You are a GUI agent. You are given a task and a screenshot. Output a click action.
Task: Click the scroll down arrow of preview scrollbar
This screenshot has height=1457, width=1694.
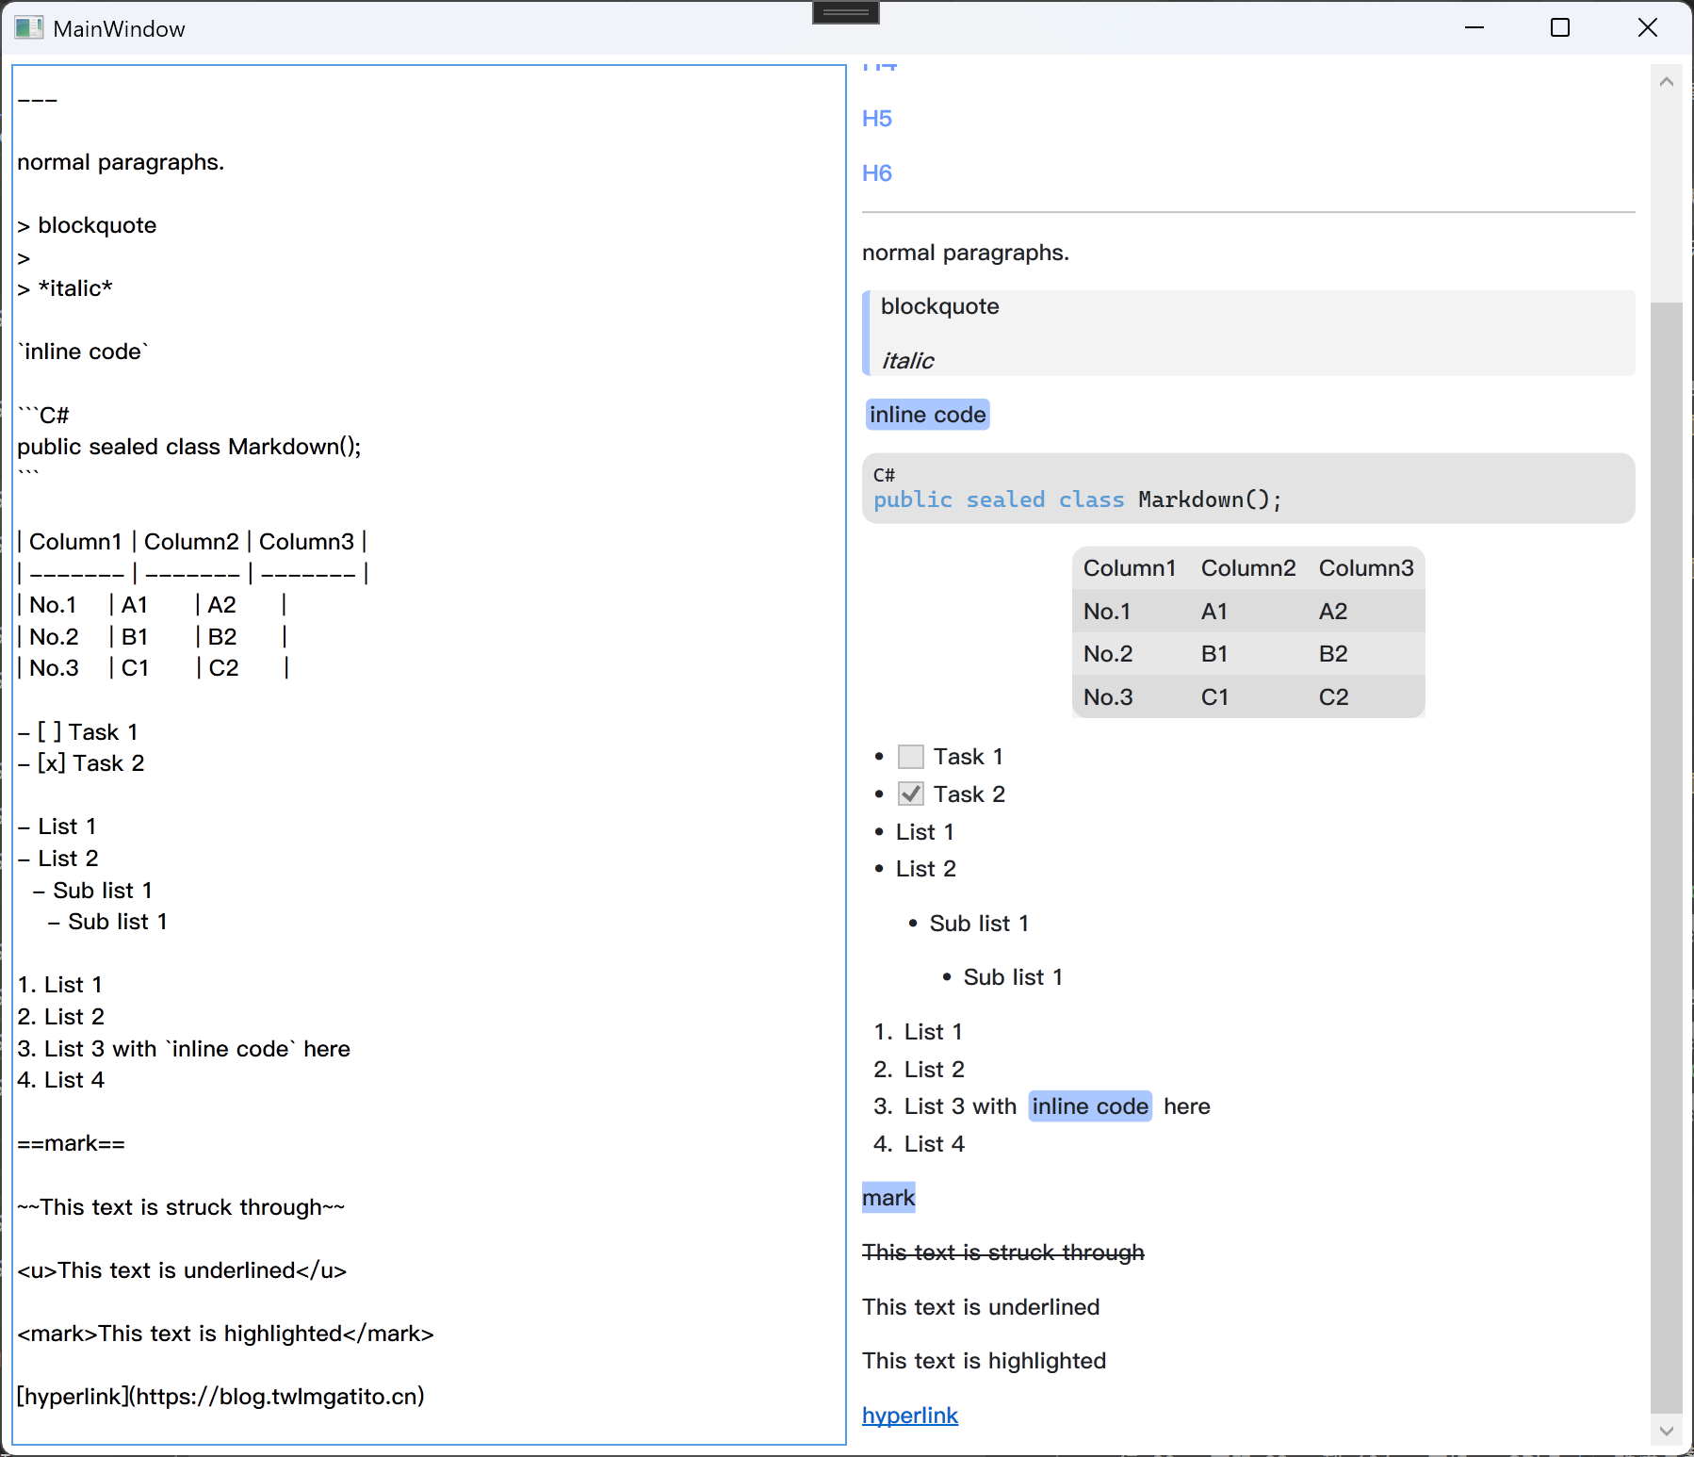[1666, 1431]
